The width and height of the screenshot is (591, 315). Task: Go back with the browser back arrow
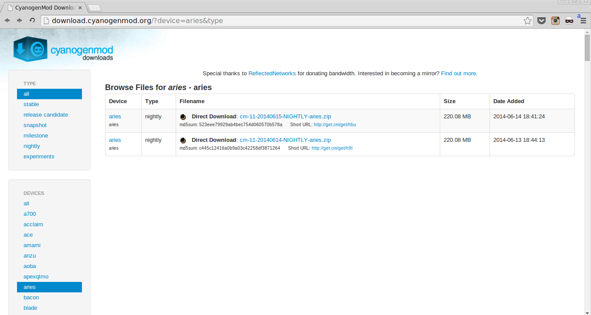coord(7,20)
